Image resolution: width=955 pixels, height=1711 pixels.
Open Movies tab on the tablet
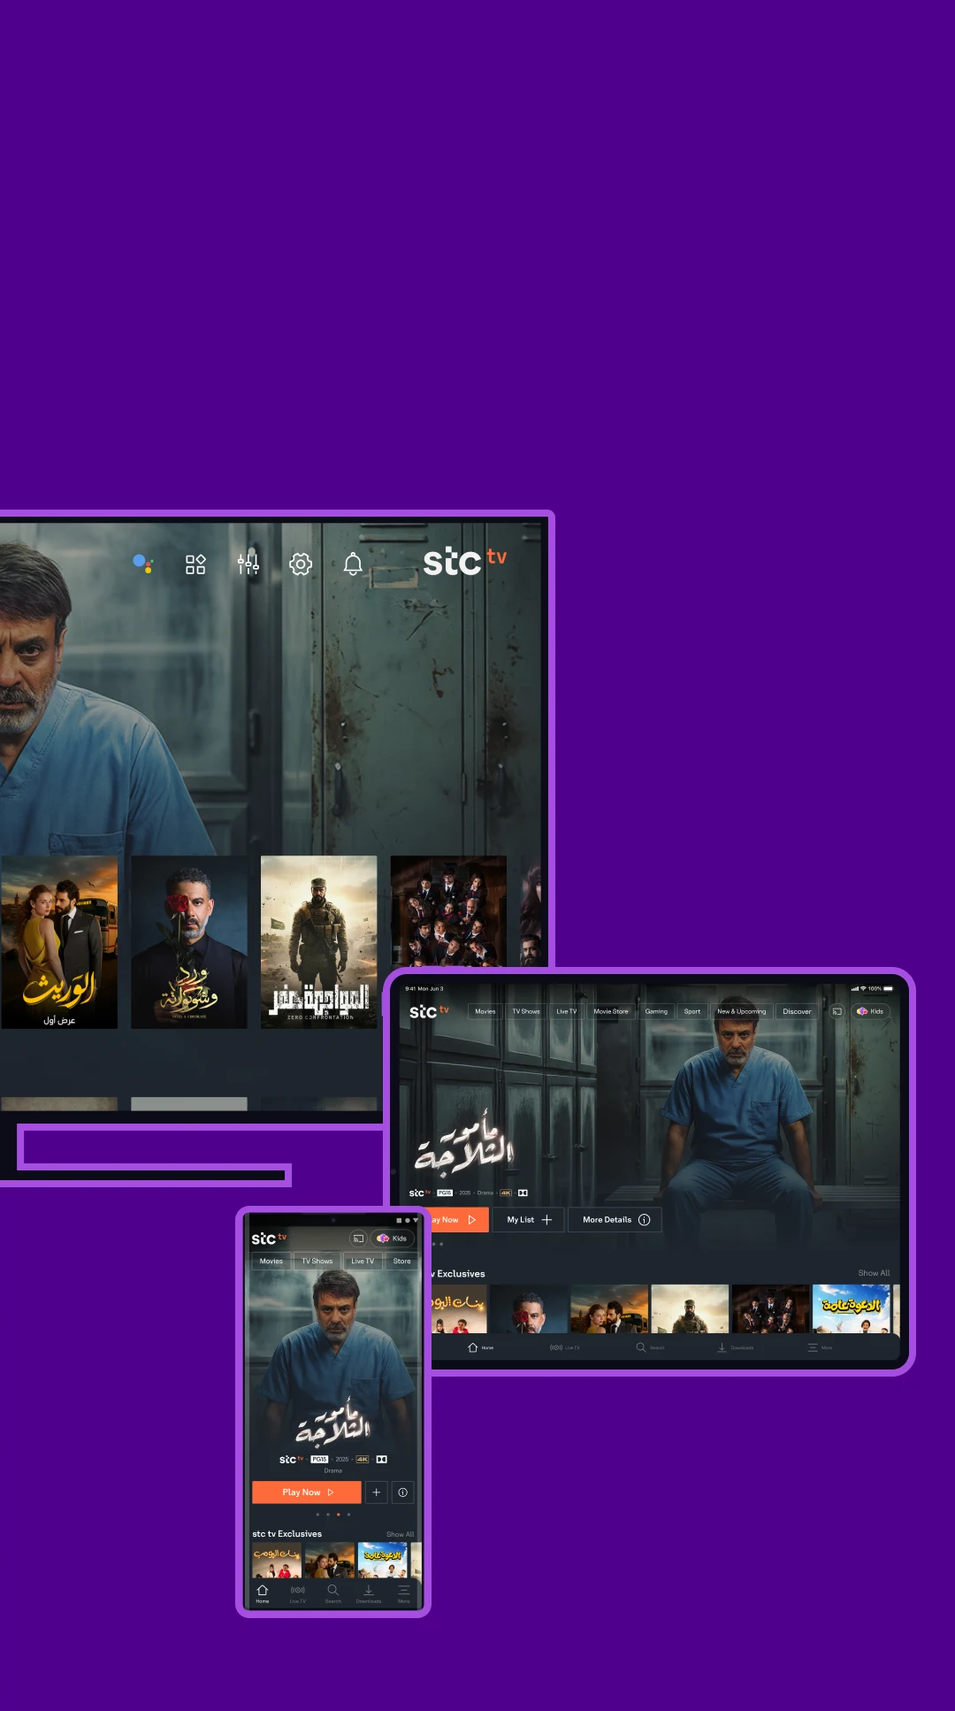[x=485, y=1011]
